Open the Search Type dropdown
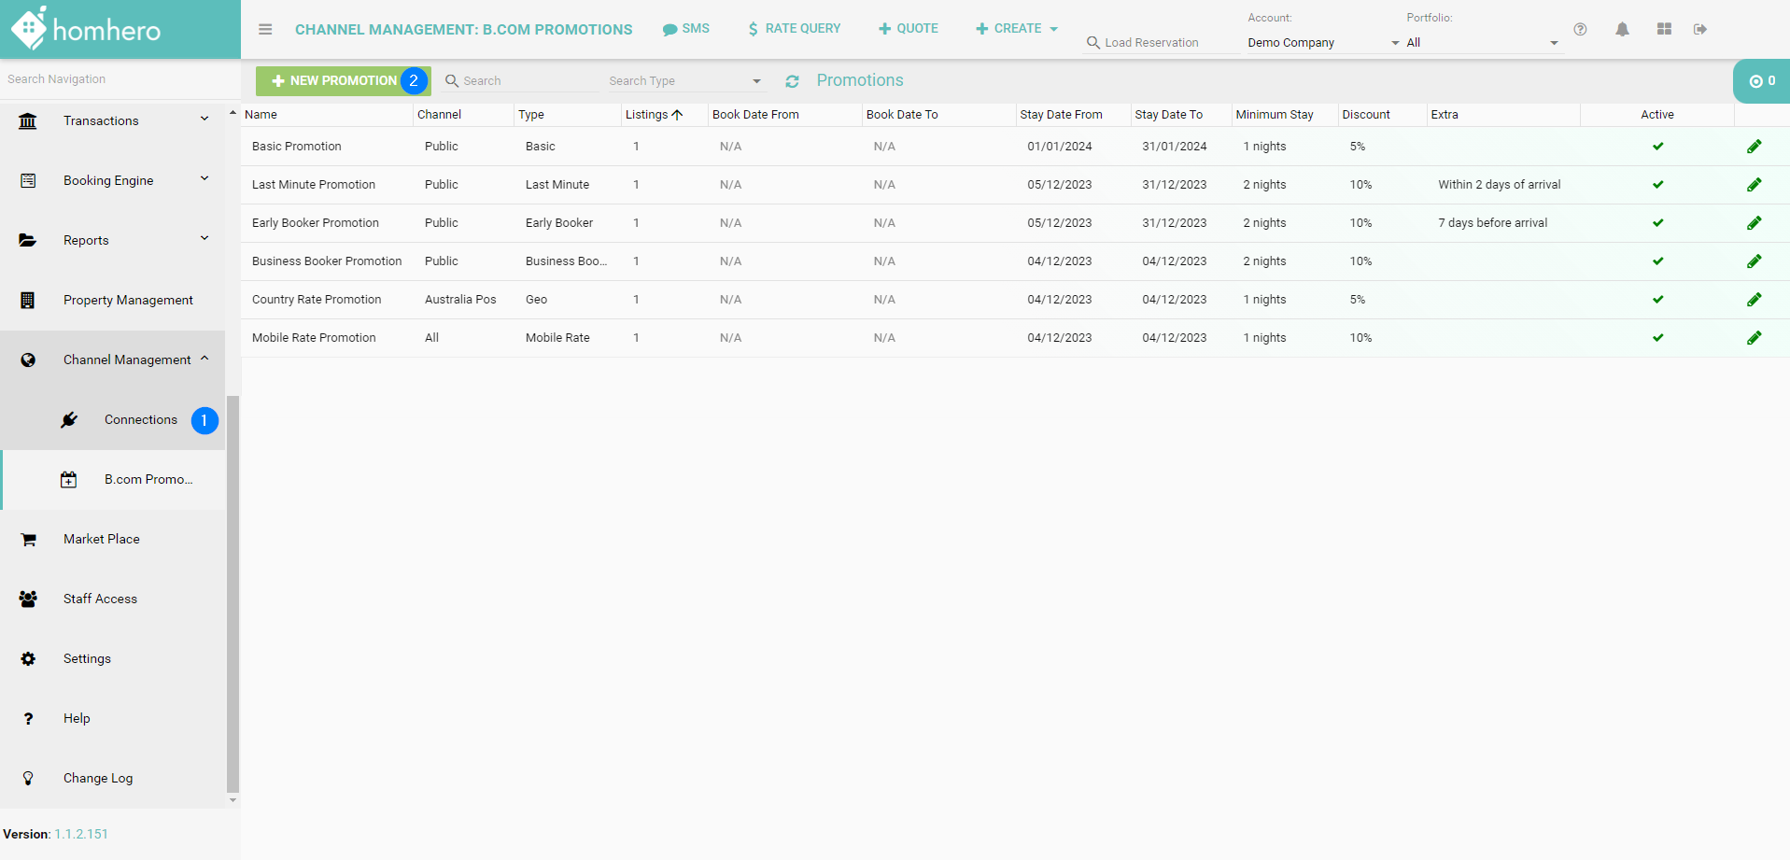The height and width of the screenshot is (860, 1790). (x=685, y=81)
